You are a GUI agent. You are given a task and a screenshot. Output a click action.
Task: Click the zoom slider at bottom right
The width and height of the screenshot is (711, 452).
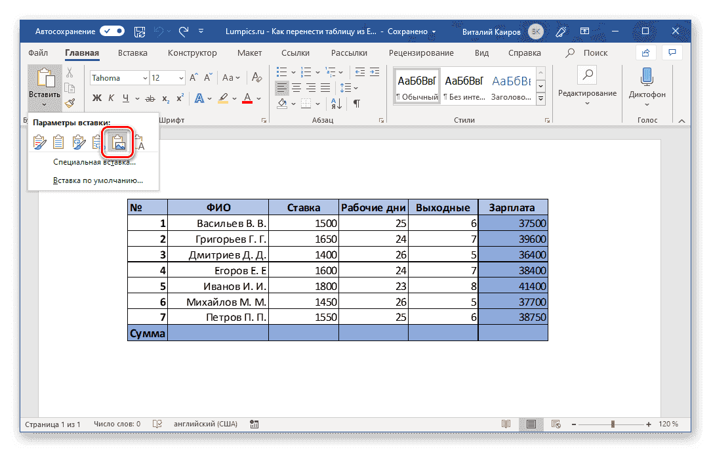tap(613, 424)
